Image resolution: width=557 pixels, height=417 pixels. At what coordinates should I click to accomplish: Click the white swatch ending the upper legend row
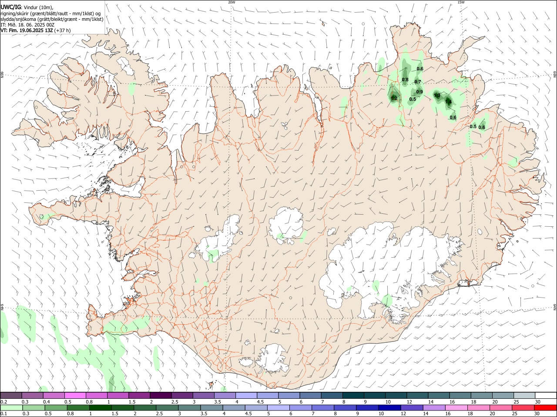coord(545,395)
